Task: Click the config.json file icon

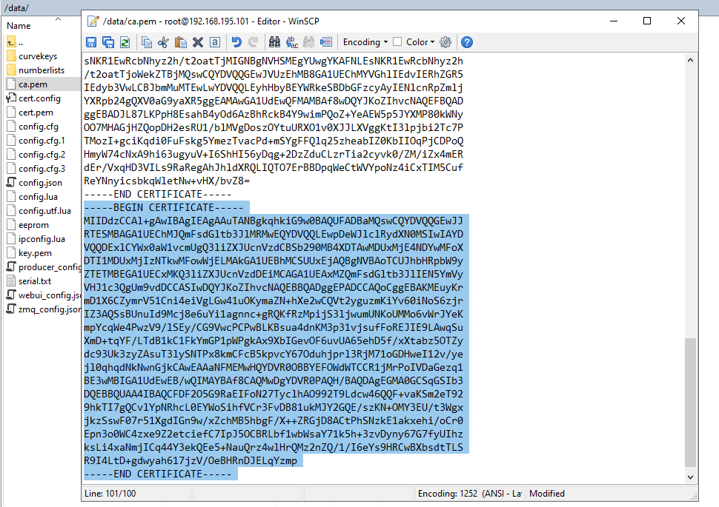Action: (11, 183)
